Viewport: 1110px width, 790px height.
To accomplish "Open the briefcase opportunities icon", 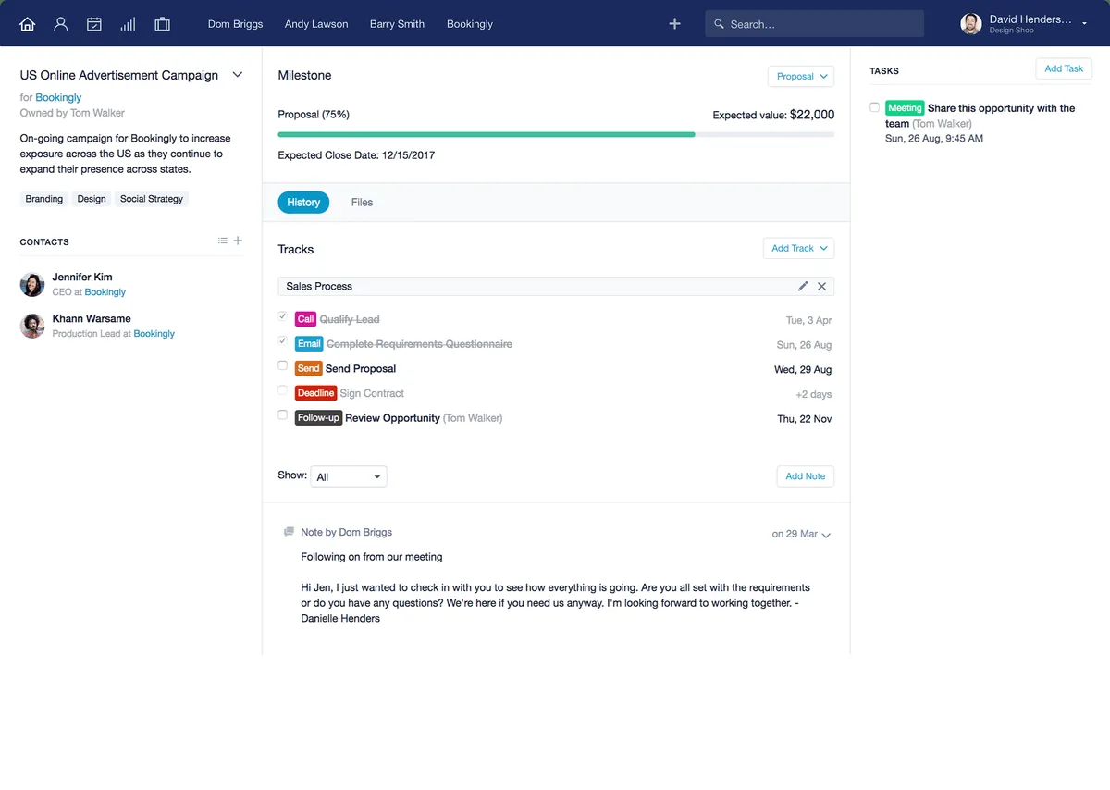I will [162, 24].
